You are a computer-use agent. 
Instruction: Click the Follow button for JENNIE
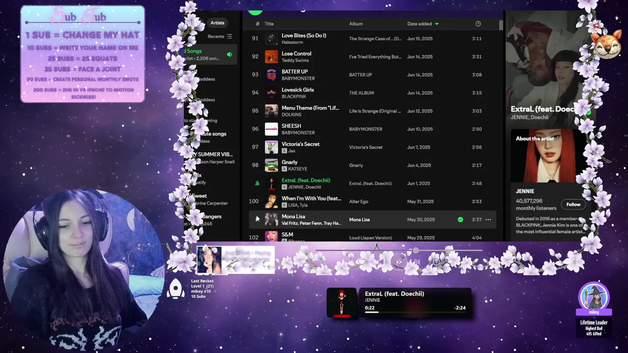(x=573, y=204)
